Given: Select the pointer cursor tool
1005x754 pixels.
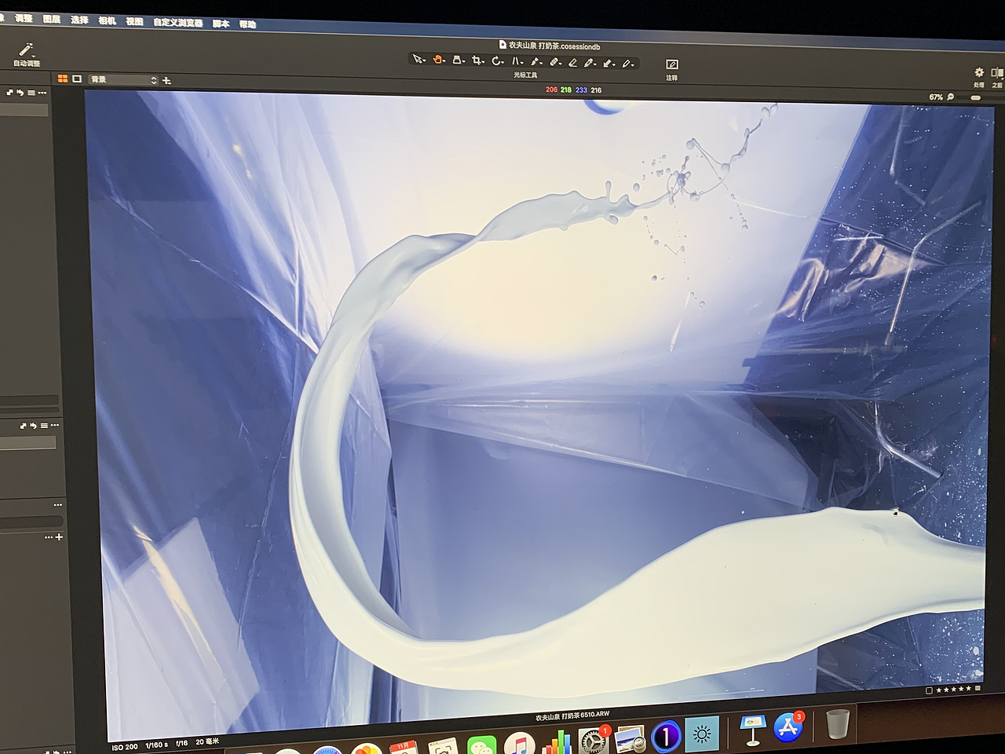Looking at the screenshot, I should pyautogui.click(x=418, y=59).
